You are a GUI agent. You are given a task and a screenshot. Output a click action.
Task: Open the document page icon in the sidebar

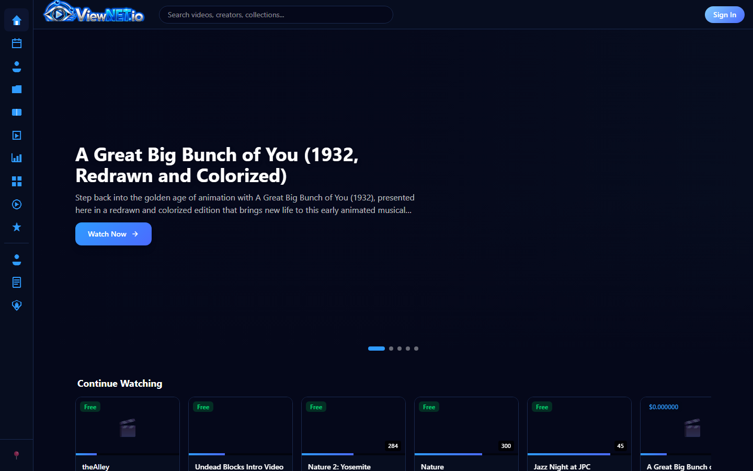point(17,283)
